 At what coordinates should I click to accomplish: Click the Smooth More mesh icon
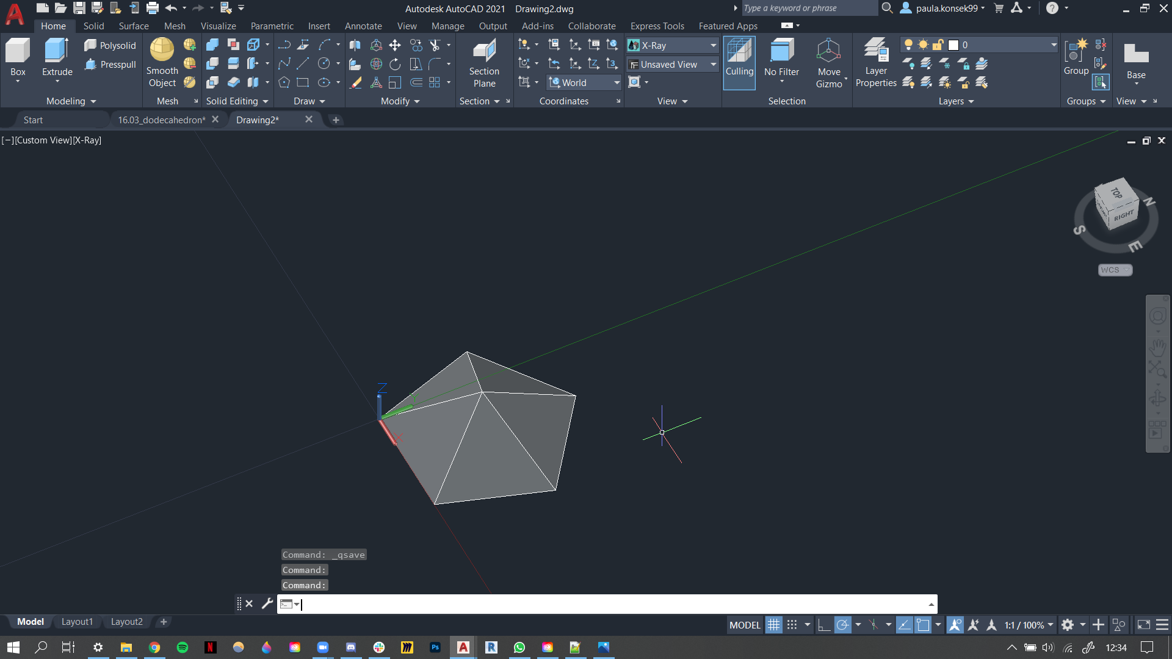pos(190,45)
